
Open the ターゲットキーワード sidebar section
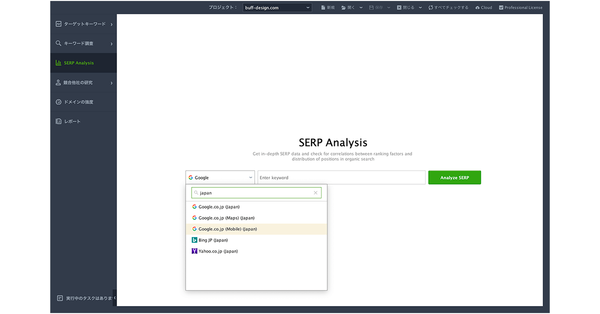pos(83,24)
